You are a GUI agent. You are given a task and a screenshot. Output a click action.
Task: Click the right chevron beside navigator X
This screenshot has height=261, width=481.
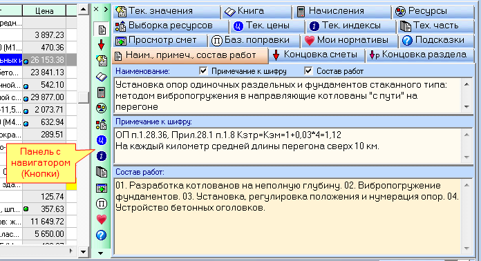106,9
